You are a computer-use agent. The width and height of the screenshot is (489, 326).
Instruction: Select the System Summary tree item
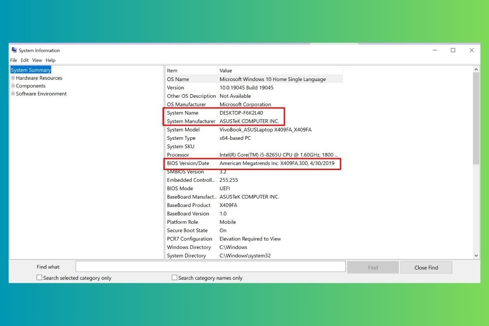click(x=31, y=70)
